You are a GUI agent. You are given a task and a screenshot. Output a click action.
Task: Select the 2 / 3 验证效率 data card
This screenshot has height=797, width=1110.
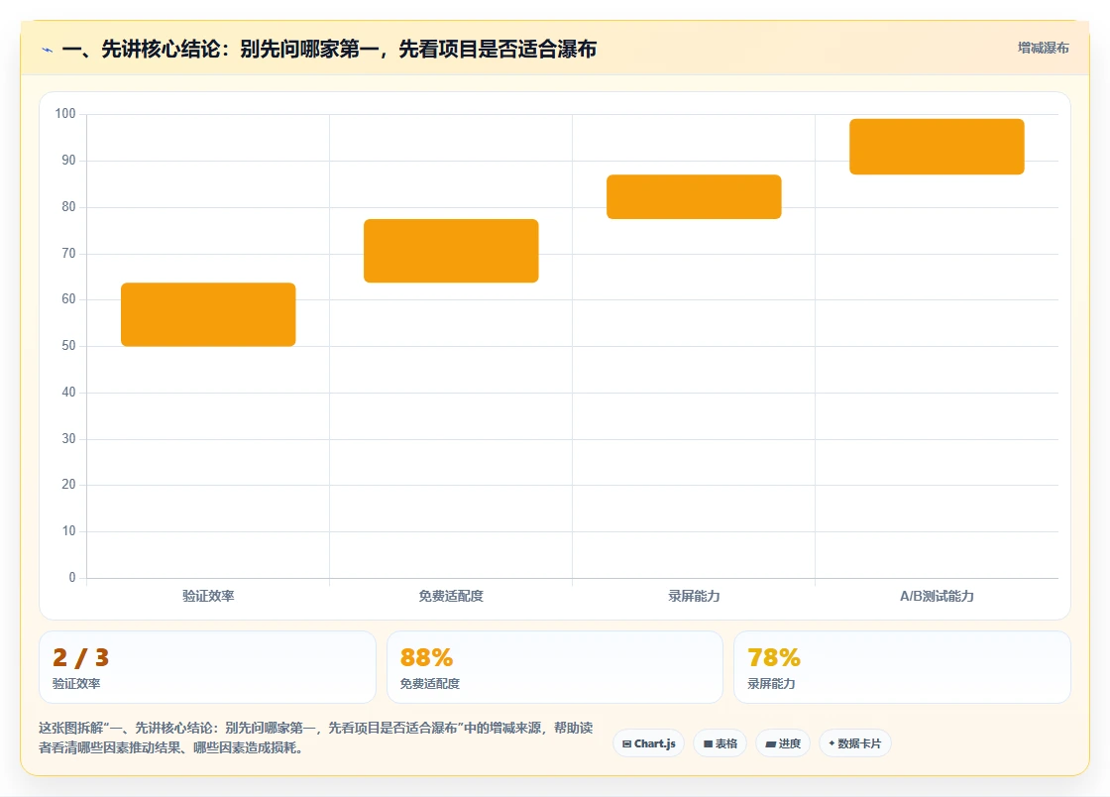[x=207, y=667]
